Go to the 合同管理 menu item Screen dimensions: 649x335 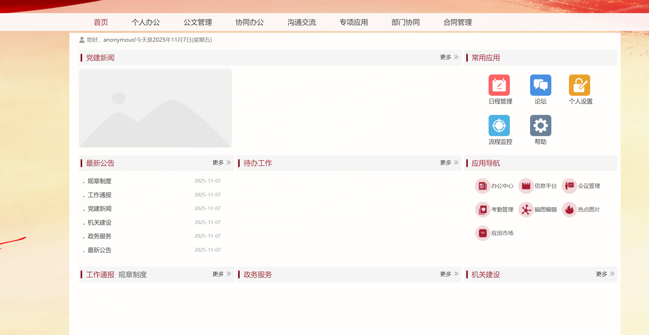(x=457, y=22)
